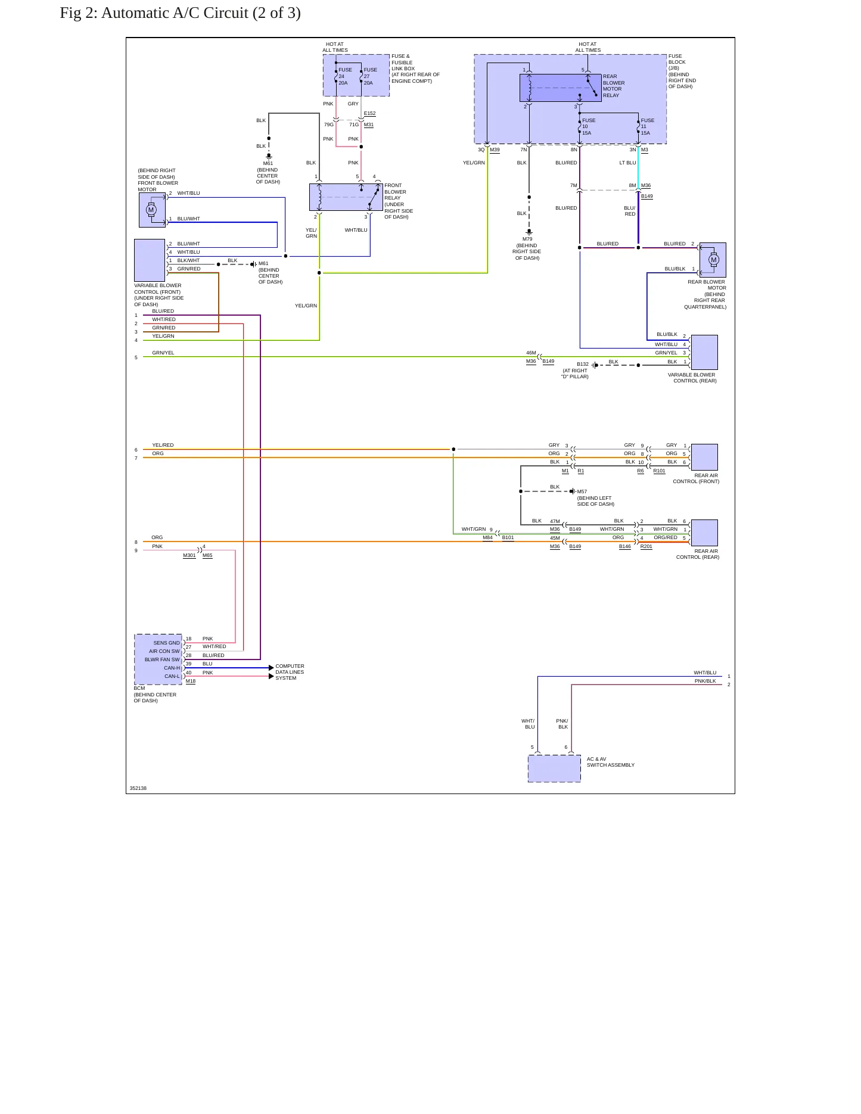This screenshot has height=1114, width=861.
Task: Click the B132 ground symbol
Action: coord(595,365)
